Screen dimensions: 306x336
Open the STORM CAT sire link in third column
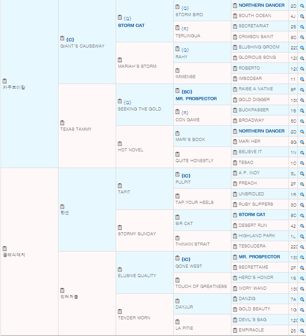pyautogui.click(x=131, y=26)
